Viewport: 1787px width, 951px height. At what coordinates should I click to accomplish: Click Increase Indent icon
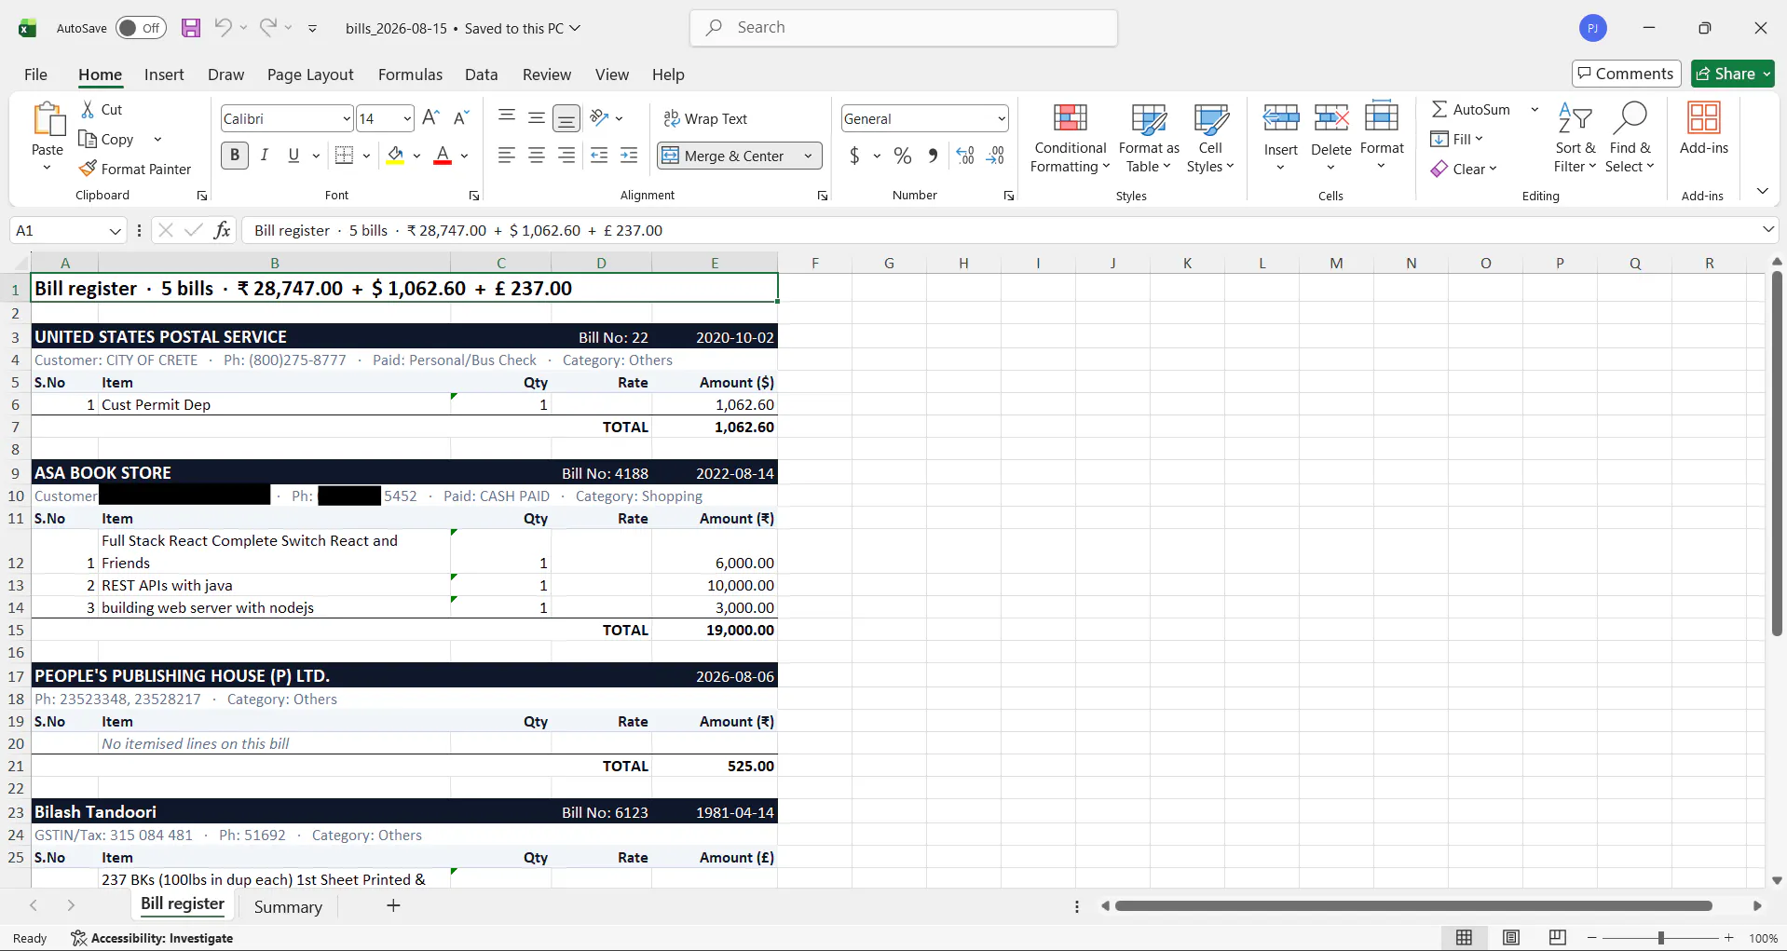[x=630, y=156]
